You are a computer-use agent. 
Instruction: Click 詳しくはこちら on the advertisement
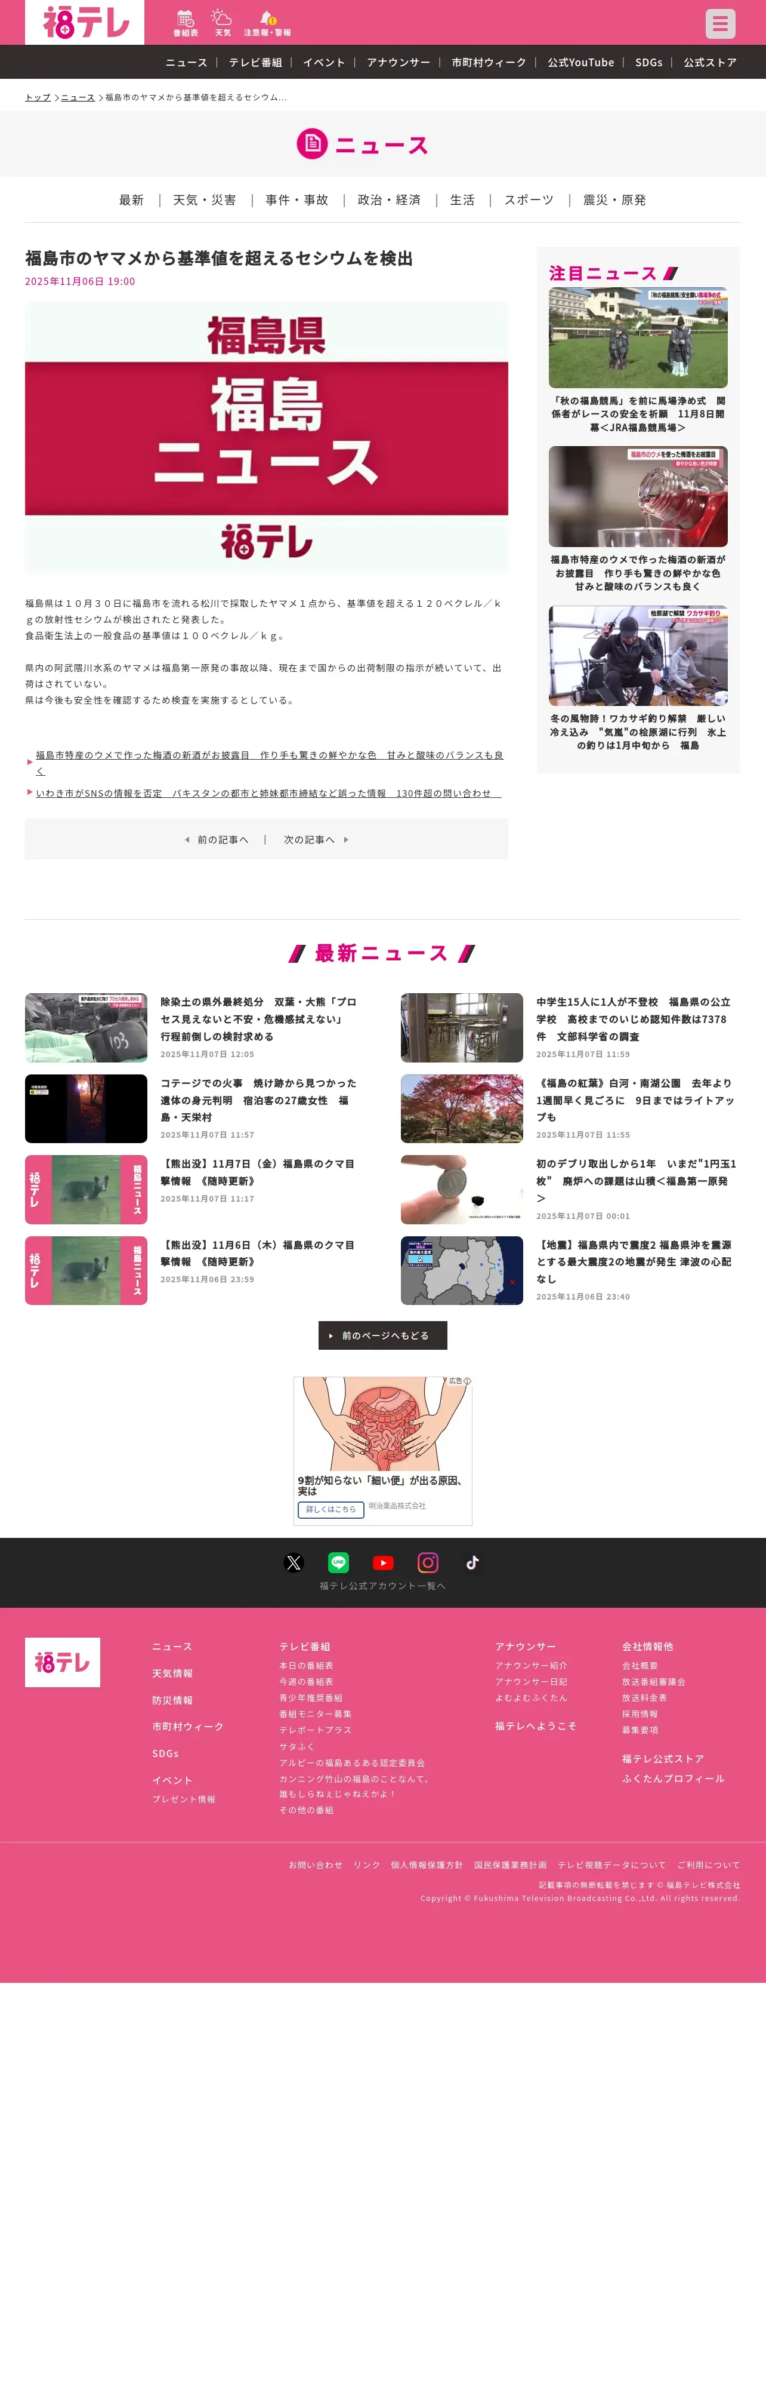pyautogui.click(x=331, y=1509)
